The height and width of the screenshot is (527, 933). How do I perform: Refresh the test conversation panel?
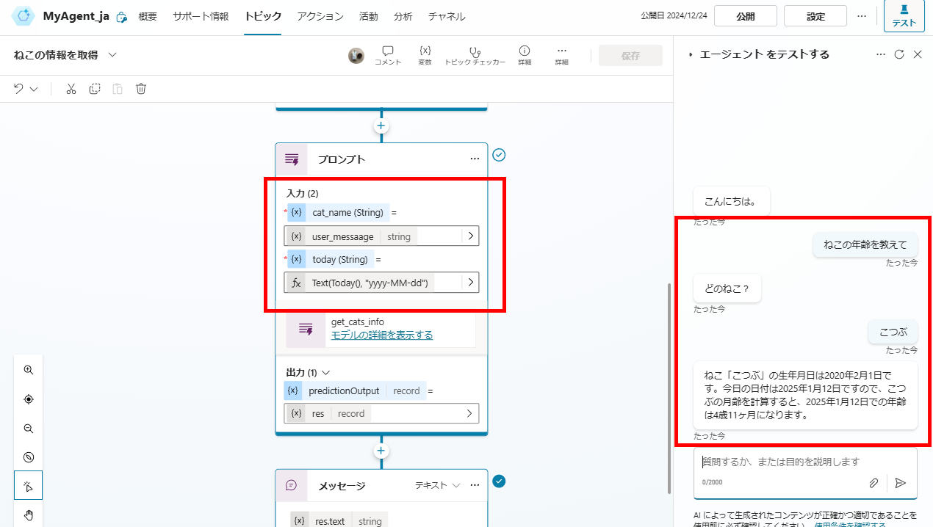pos(898,54)
